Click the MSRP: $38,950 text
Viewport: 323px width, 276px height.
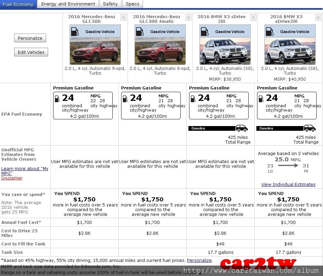(225, 79)
